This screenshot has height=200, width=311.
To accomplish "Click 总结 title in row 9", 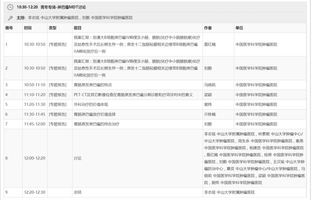I will click(78, 192).
